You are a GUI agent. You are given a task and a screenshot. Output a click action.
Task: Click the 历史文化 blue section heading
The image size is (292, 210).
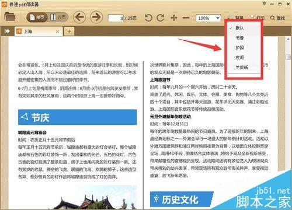tap(182, 199)
